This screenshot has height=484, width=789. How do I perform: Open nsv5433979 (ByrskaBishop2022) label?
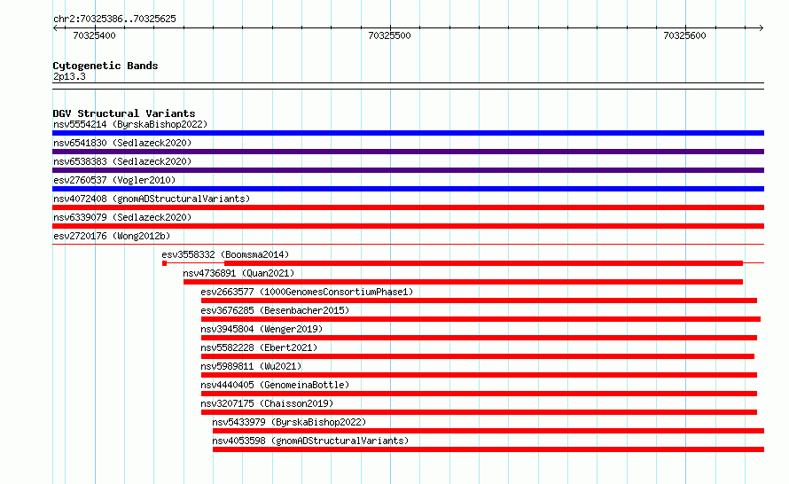[x=289, y=422]
